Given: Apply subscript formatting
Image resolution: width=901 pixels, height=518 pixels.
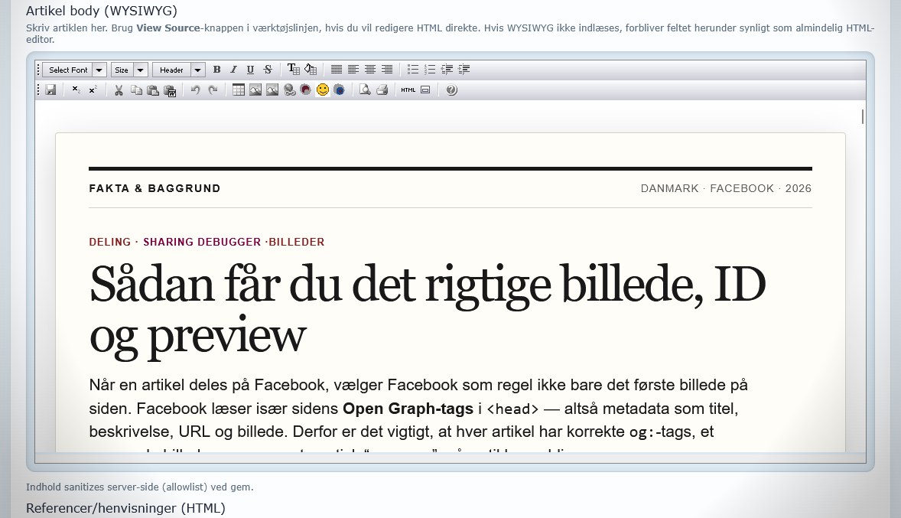Looking at the screenshot, I should click(76, 90).
